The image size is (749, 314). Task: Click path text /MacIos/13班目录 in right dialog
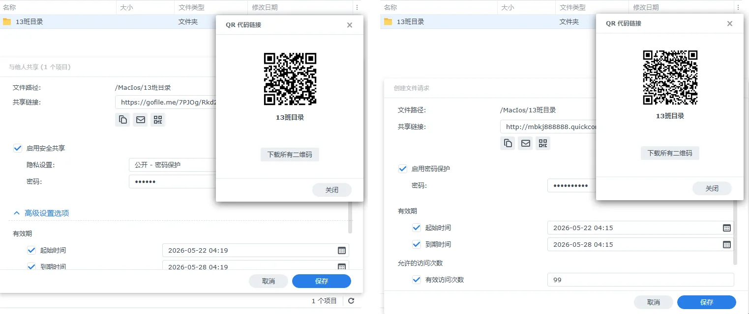click(x=528, y=110)
